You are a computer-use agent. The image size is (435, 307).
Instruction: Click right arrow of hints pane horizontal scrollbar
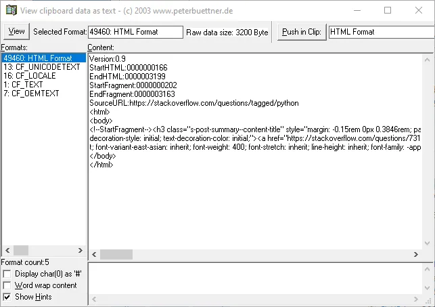click(415, 299)
